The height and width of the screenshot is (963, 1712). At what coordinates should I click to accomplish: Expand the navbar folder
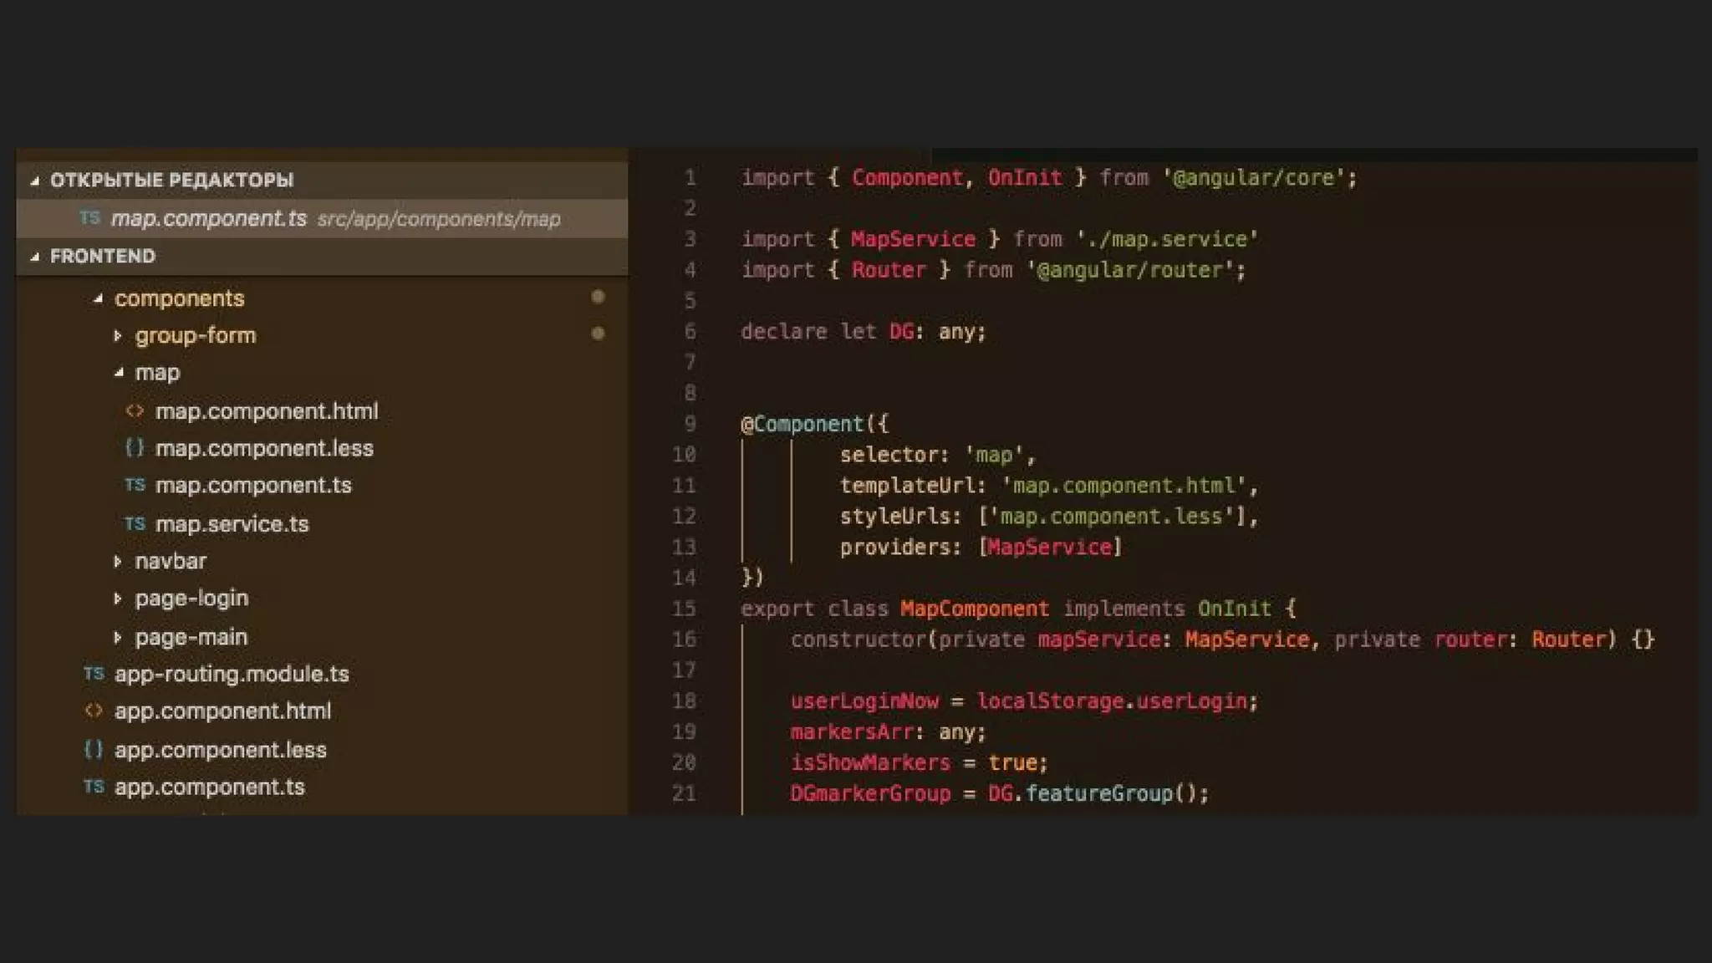118,561
